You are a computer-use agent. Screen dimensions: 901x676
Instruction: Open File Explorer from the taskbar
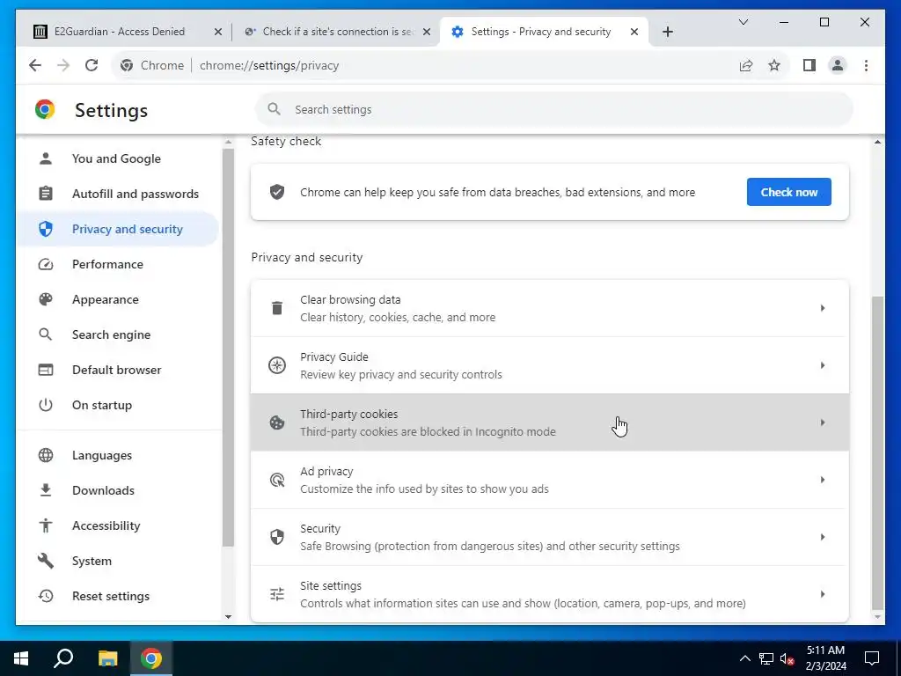coord(107,658)
